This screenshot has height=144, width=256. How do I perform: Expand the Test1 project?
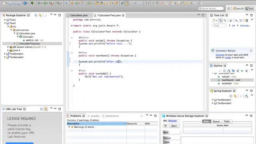(x=5, y=20)
